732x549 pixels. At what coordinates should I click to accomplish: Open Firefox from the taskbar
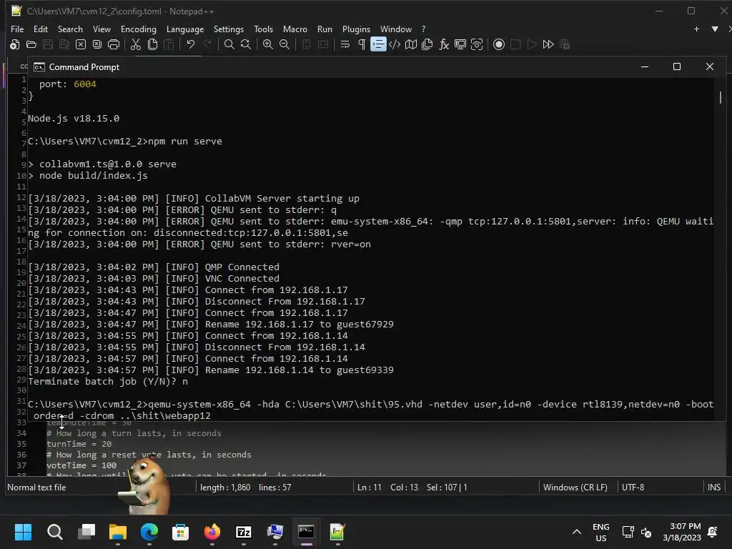coord(212,532)
